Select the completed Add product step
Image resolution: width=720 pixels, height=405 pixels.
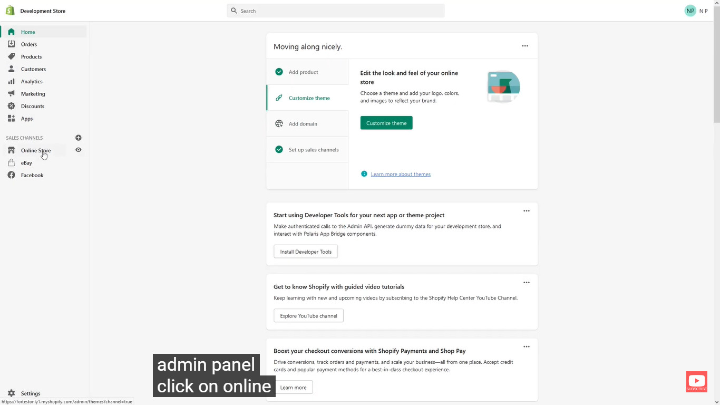pyautogui.click(x=307, y=72)
